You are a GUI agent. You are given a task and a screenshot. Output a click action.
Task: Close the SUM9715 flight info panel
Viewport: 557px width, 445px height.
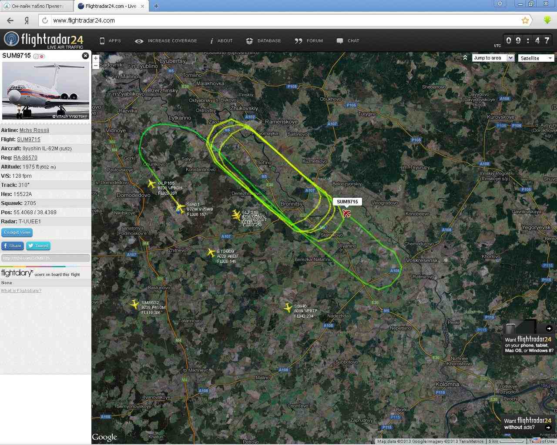point(85,56)
